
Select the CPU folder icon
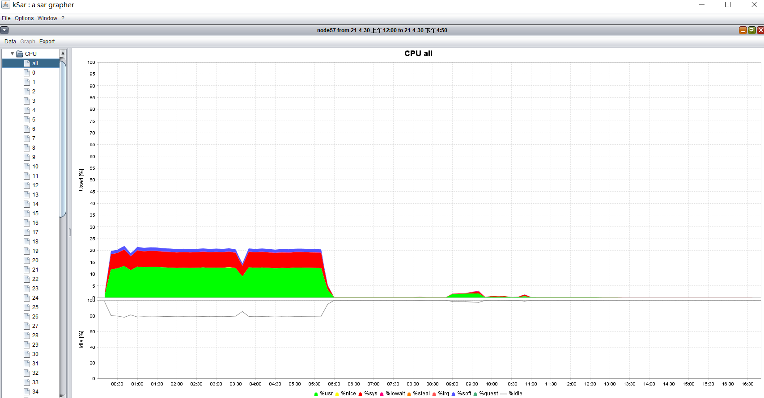coord(20,54)
